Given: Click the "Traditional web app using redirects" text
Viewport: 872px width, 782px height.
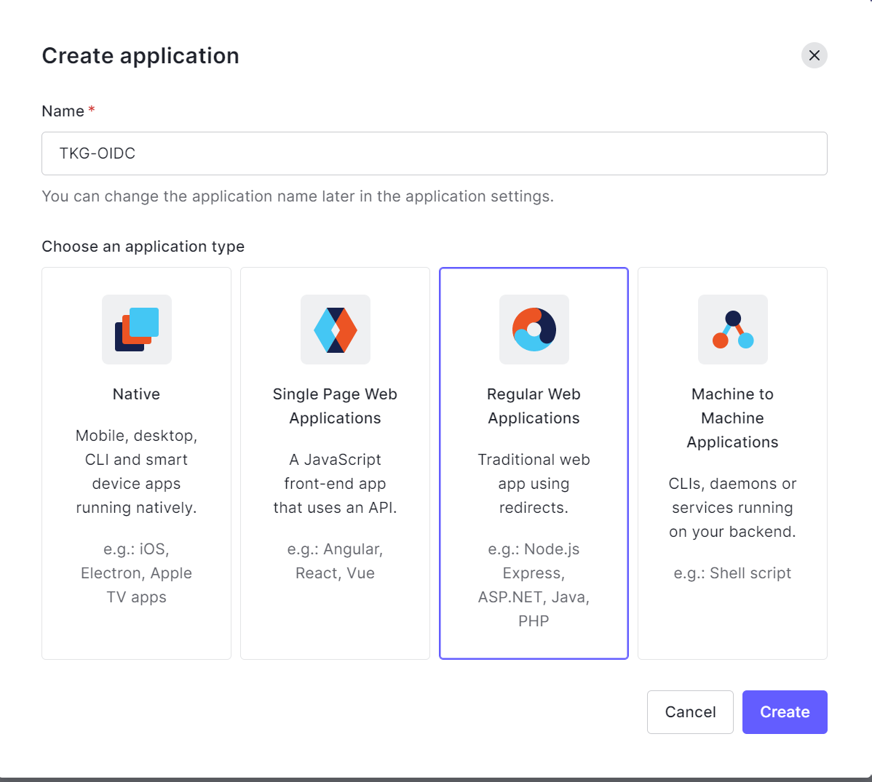Looking at the screenshot, I should 534,484.
